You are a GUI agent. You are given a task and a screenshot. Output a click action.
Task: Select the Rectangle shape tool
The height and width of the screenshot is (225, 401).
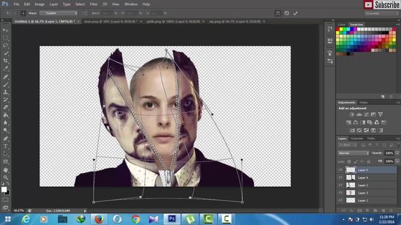coord(6,162)
